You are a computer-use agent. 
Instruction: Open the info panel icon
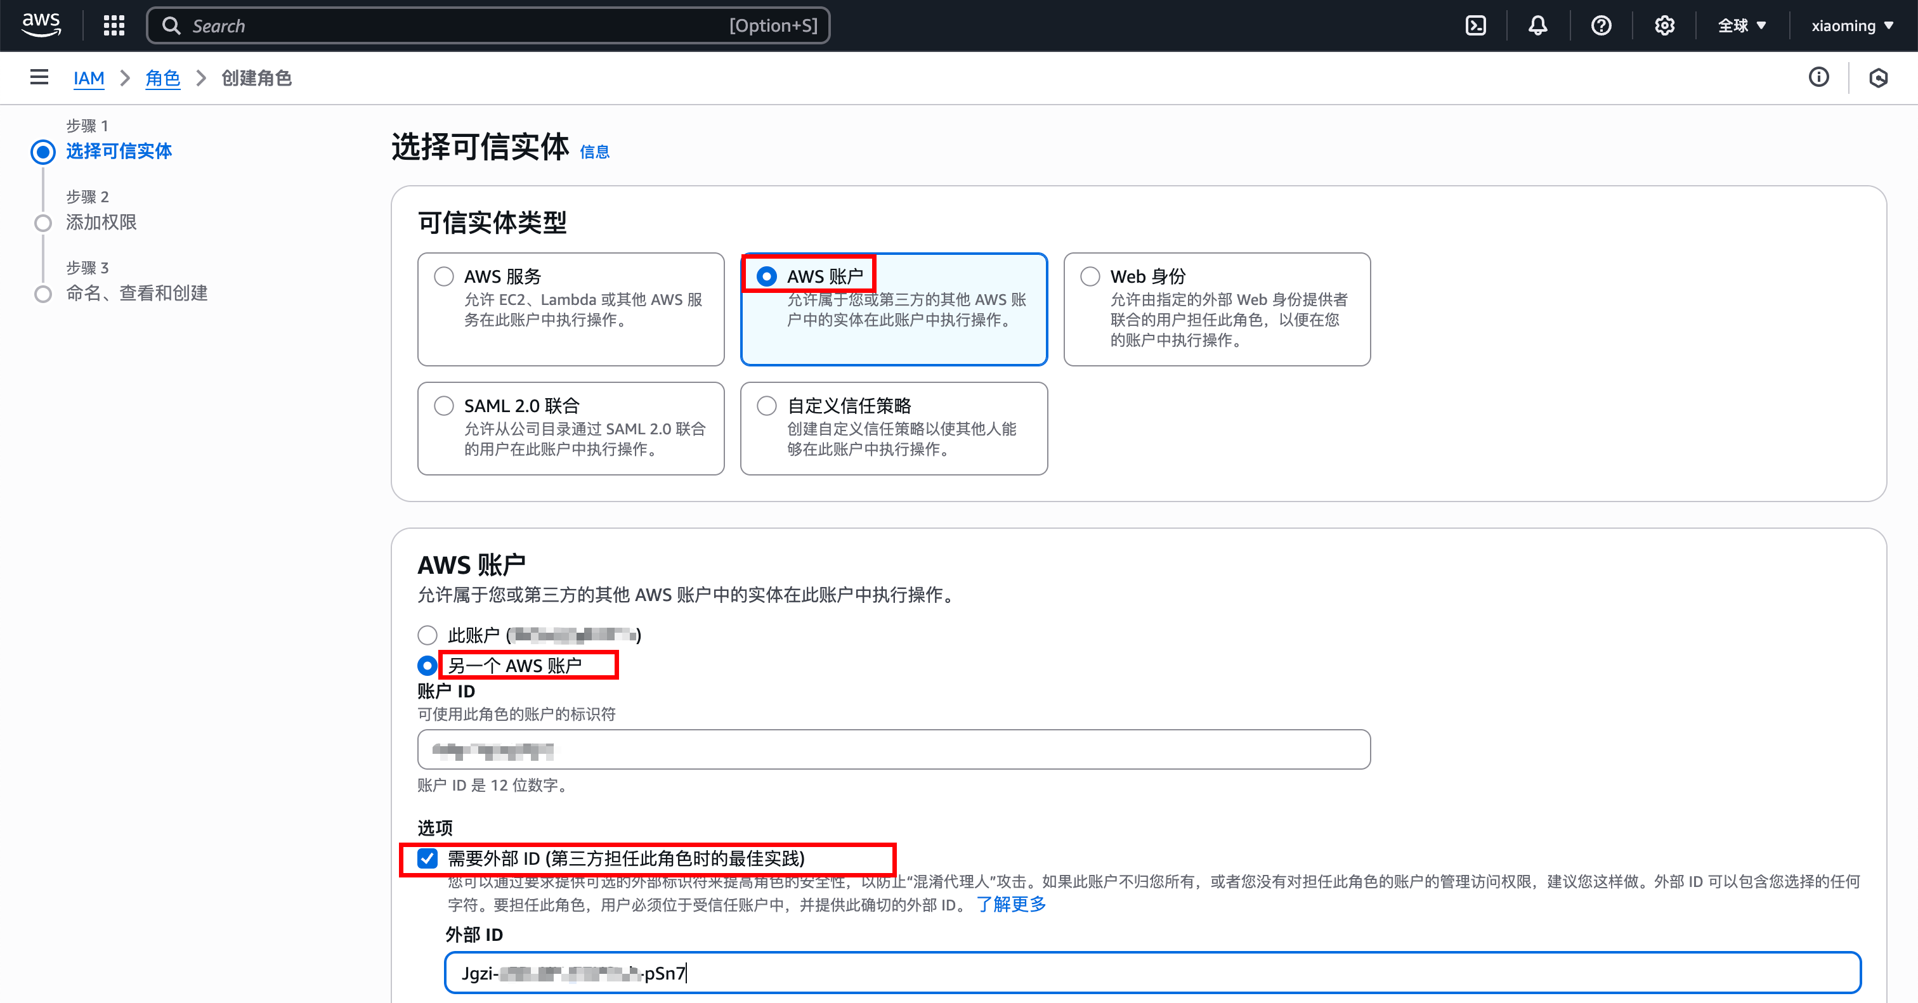tap(1818, 77)
